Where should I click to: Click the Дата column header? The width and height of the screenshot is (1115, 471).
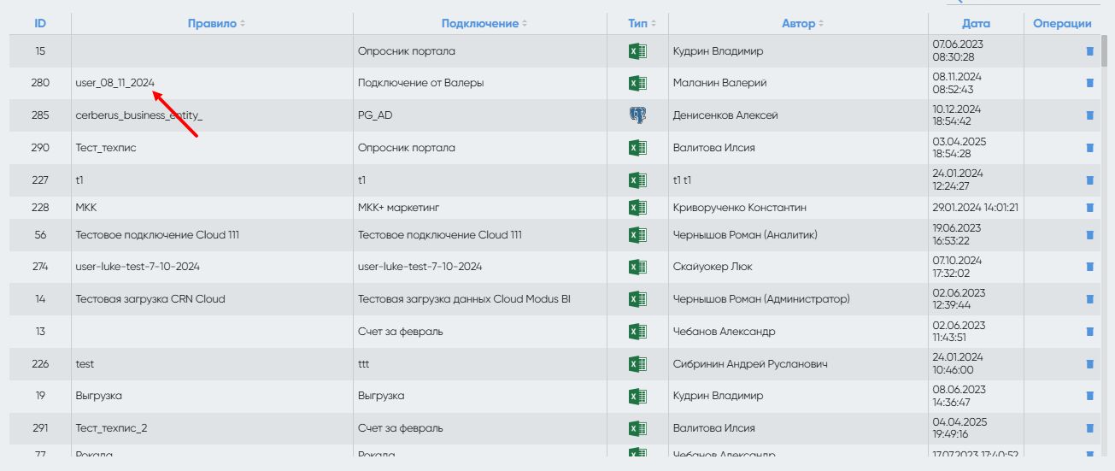click(x=976, y=24)
